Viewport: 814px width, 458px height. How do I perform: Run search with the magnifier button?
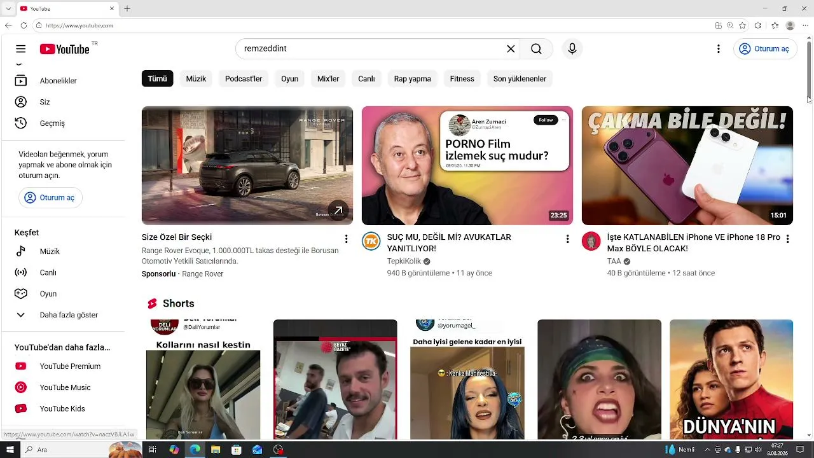pos(536,49)
